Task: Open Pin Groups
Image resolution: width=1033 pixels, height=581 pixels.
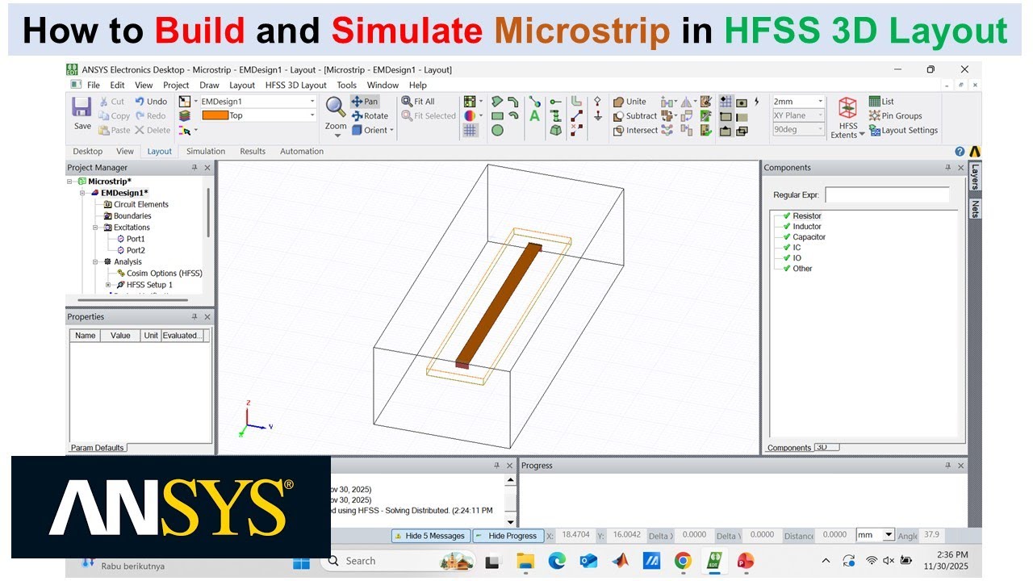Action: (x=895, y=116)
